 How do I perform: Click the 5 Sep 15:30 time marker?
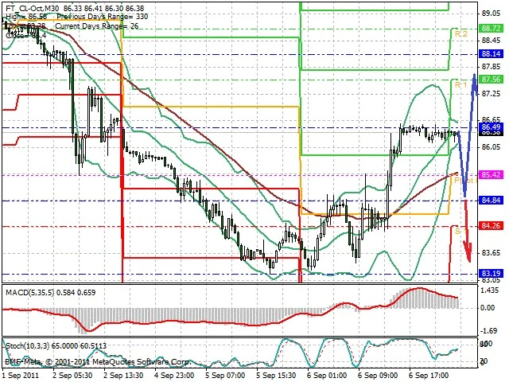(x=276, y=376)
